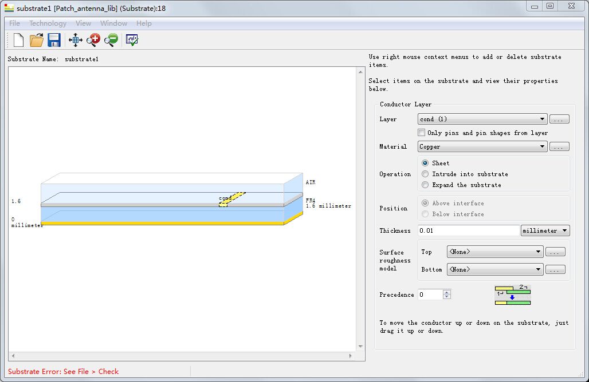Open the thickness unit millimeter dropdown
The image size is (589, 382).
click(x=545, y=230)
